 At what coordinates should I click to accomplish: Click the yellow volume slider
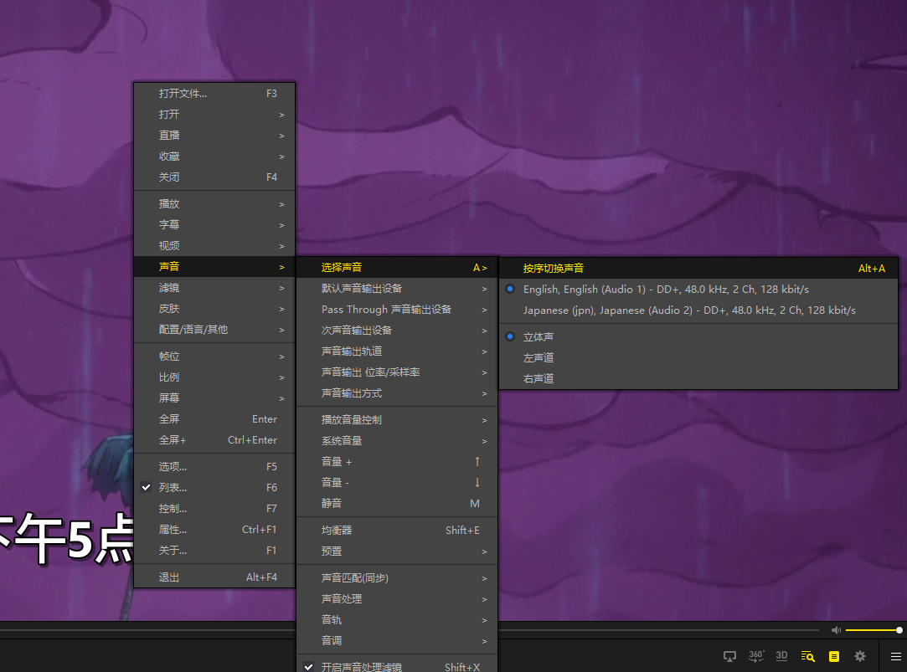point(872,630)
